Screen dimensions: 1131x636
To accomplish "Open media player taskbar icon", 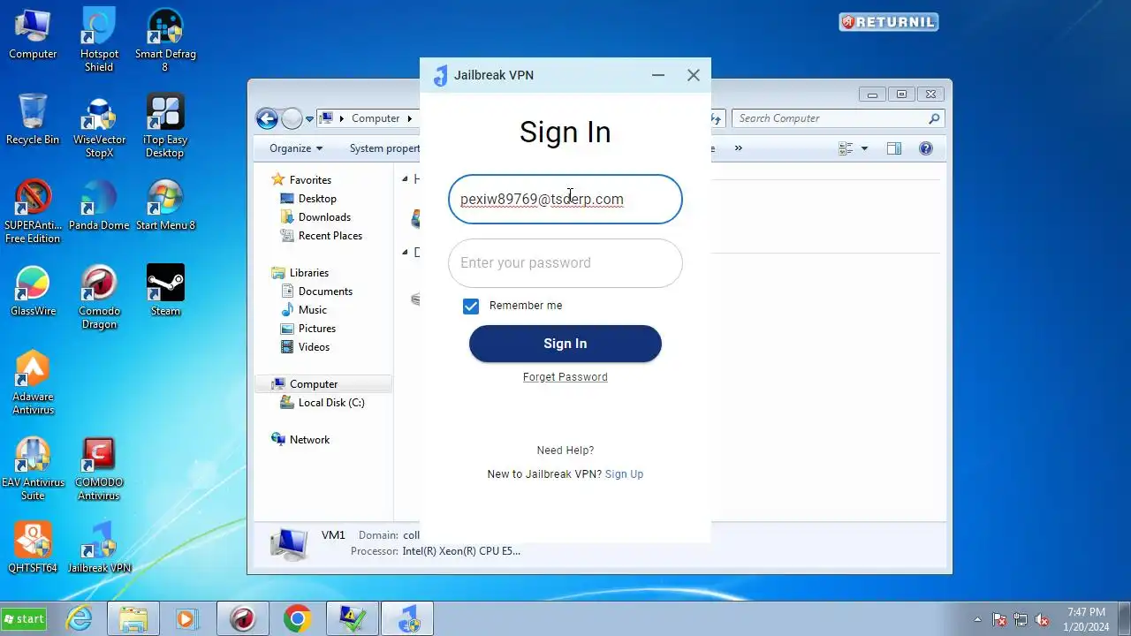I will [x=186, y=618].
